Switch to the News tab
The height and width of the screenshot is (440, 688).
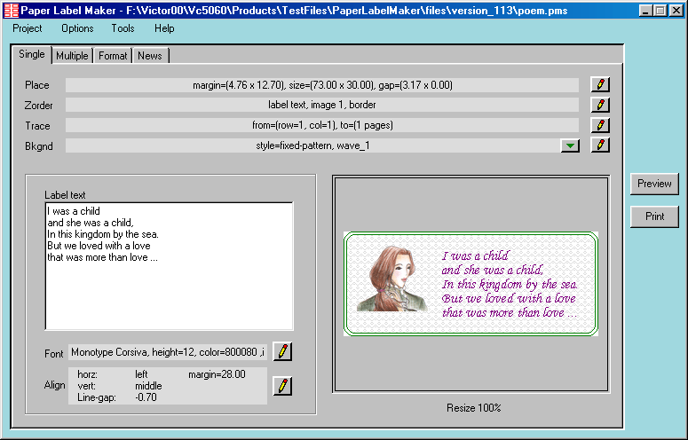point(150,56)
